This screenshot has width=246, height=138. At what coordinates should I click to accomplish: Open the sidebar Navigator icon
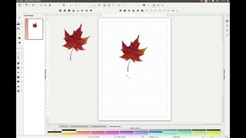coord(227,35)
